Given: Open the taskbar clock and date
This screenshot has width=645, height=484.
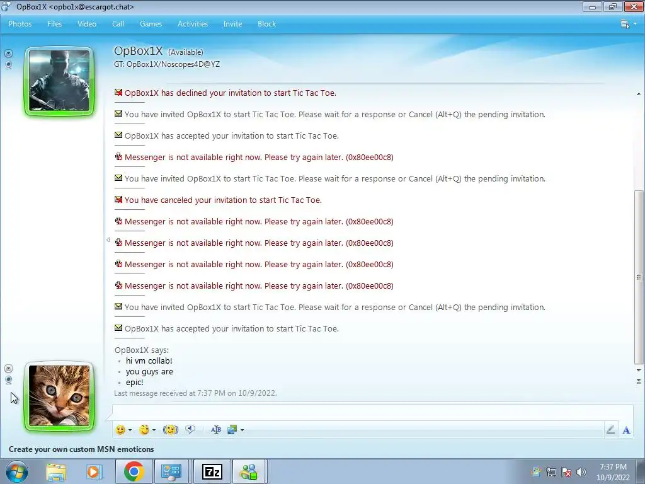Looking at the screenshot, I should pyautogui.click(x=613, y=471).
